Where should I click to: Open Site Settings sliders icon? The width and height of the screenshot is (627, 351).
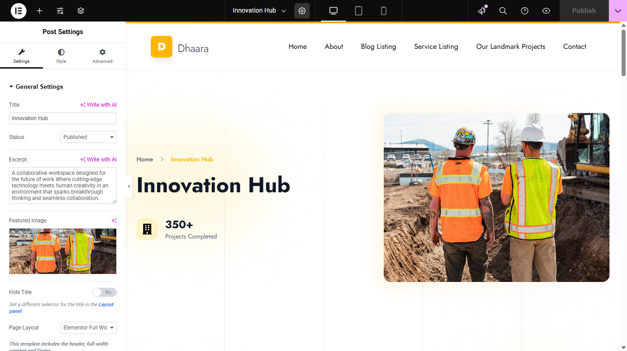click(x=60, y=11)
